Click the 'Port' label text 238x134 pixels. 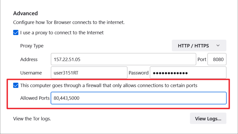pyautogui.click(x=202, y=59)
